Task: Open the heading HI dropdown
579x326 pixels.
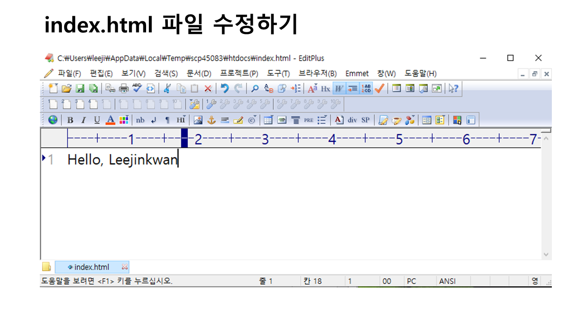Action: (x=181, y=120)
